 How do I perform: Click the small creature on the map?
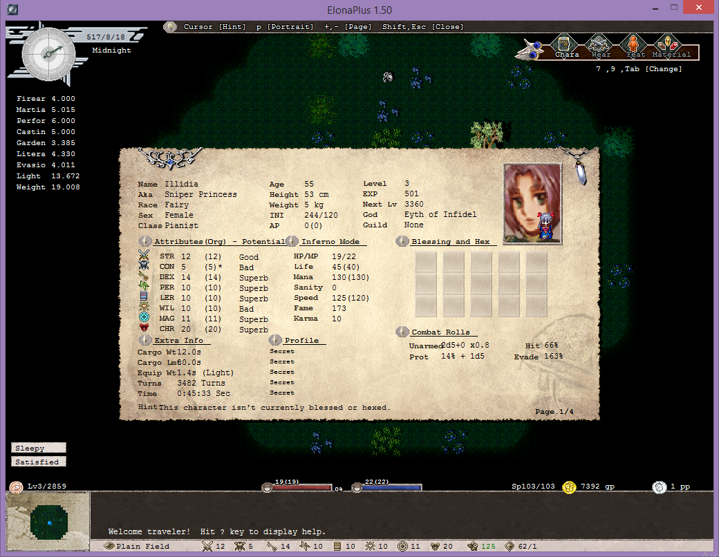pyautogui.click(x=388, y=77)
